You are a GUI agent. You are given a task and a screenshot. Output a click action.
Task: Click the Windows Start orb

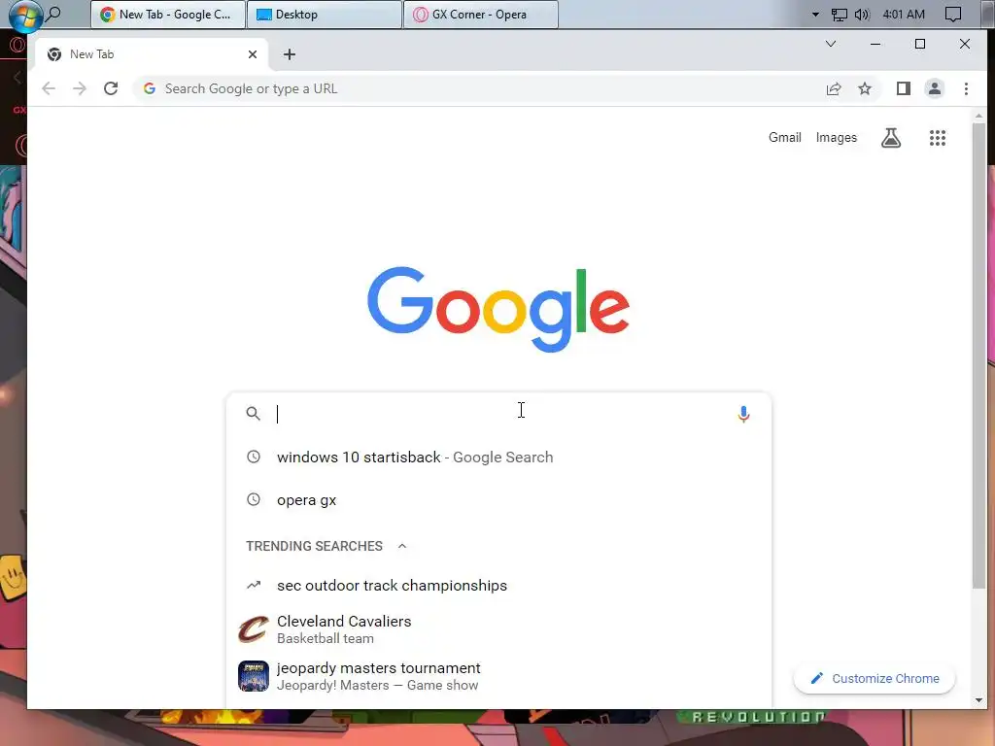(x=25, y=16)
